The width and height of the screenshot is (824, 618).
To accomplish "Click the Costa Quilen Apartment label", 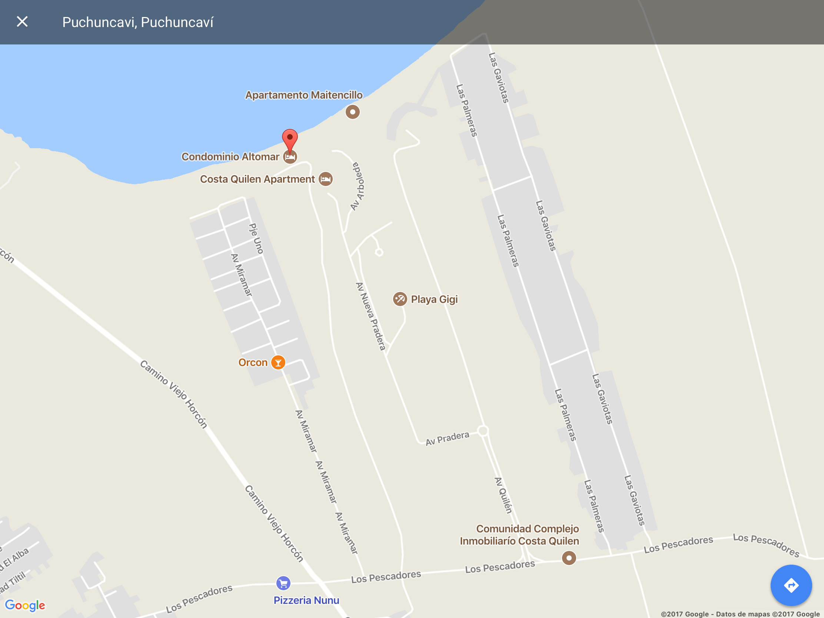I will pyautogui.click(x=257, y=179).
